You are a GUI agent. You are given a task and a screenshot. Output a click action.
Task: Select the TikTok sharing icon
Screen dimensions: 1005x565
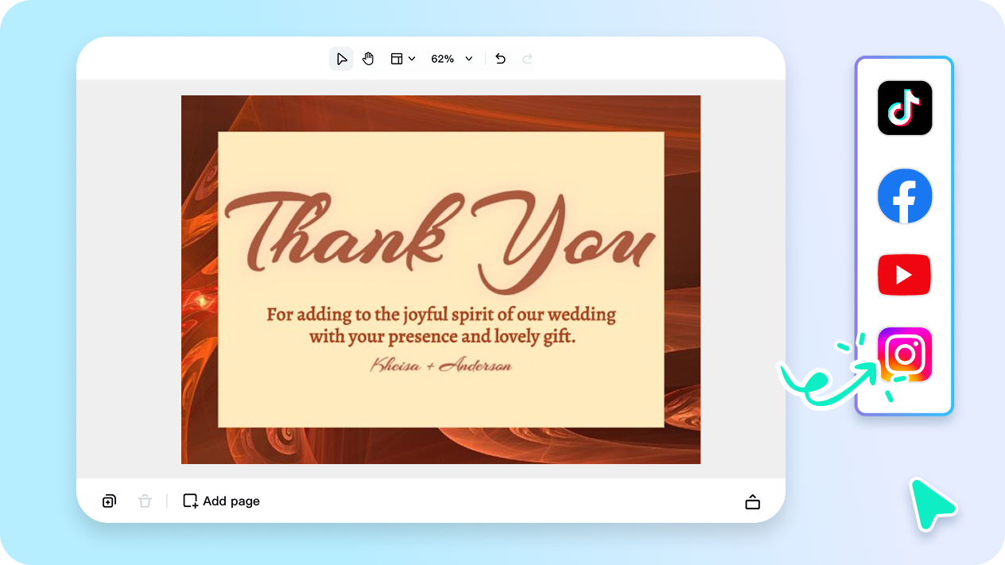pyautogui.click(x=905, y=107)
